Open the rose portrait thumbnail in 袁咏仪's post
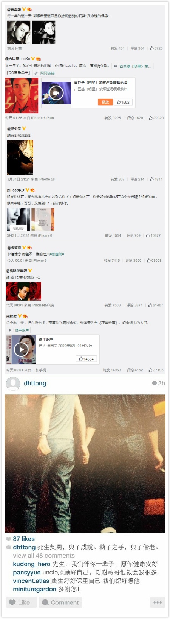Image resolution: width=170 pixels, height=619 pixels. tap(23, 291)
